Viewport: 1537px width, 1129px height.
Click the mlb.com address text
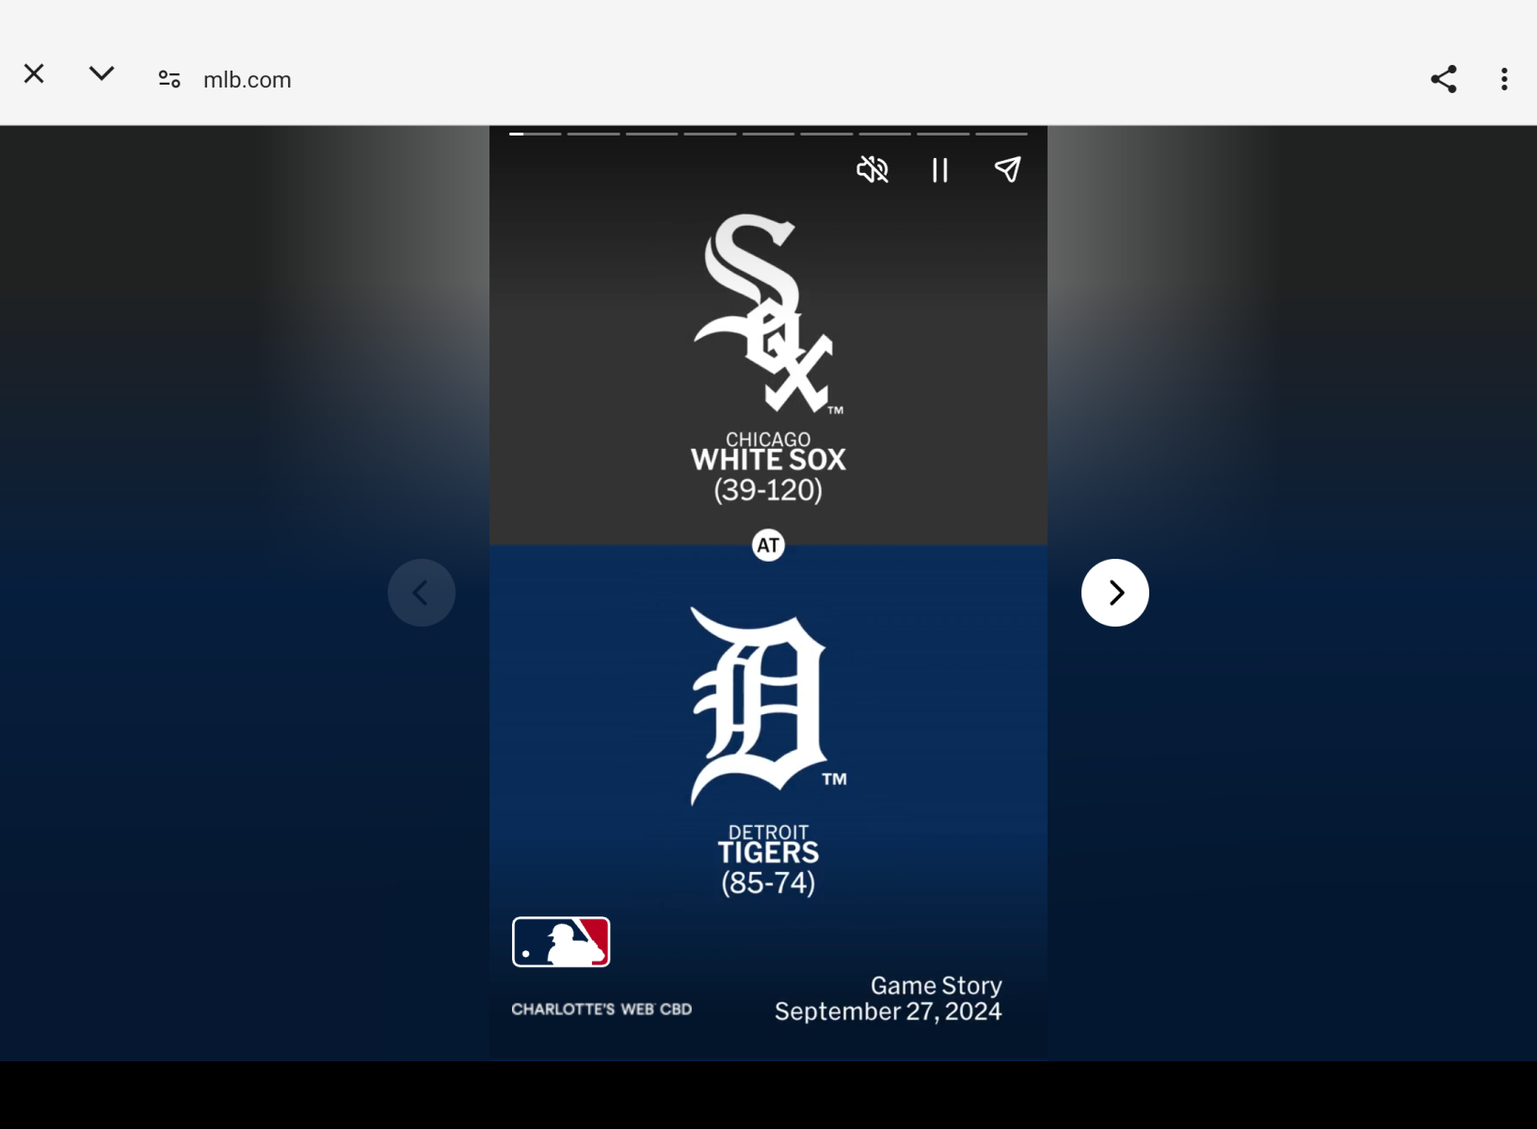(x=248, y=80)
